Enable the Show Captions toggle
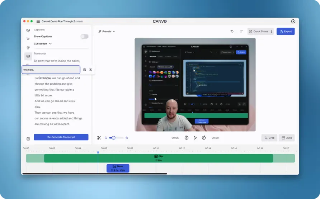Viewport: 320px width, 199px height. (x=84, y=37)
